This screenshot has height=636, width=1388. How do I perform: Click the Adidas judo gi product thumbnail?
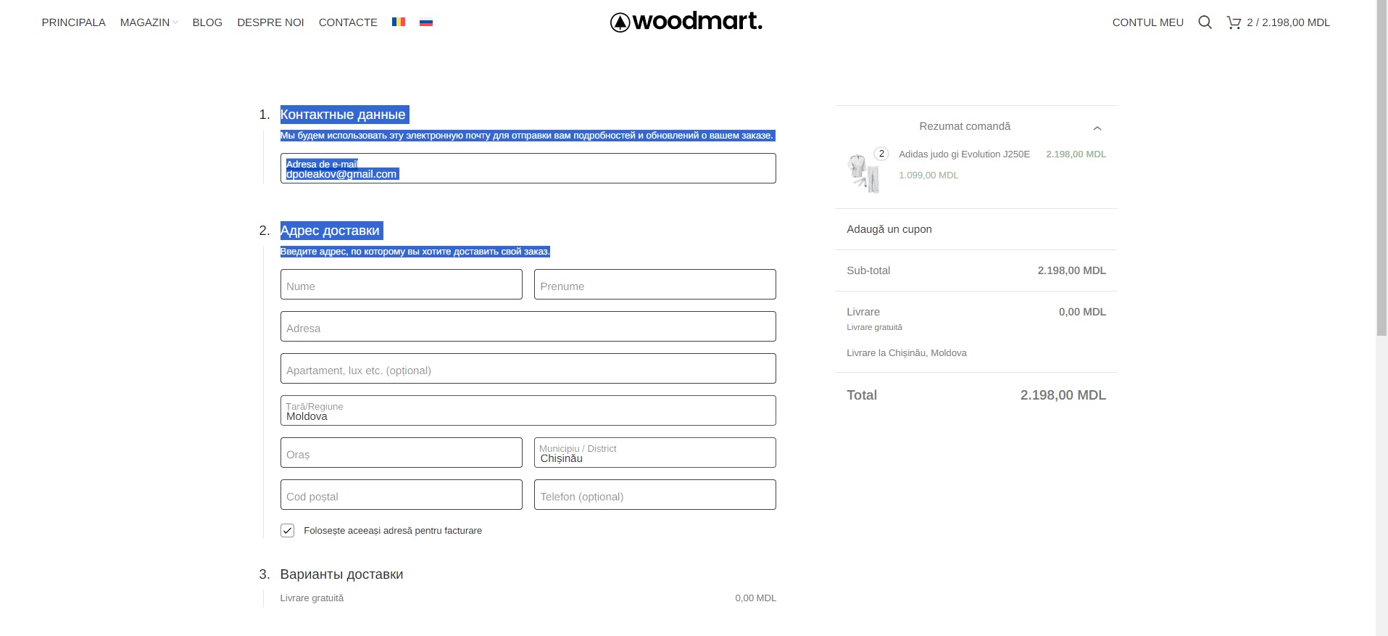[x=864, y=173]
